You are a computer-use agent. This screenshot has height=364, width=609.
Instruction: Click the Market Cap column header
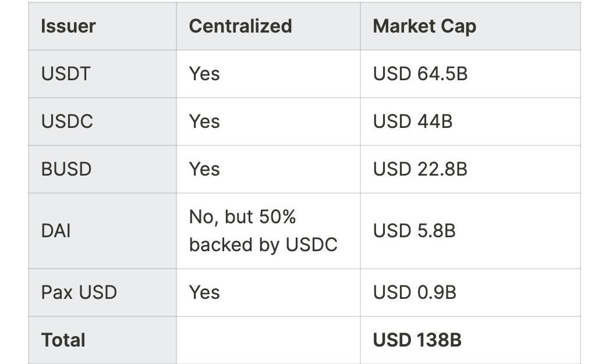(x=424, y=26)
